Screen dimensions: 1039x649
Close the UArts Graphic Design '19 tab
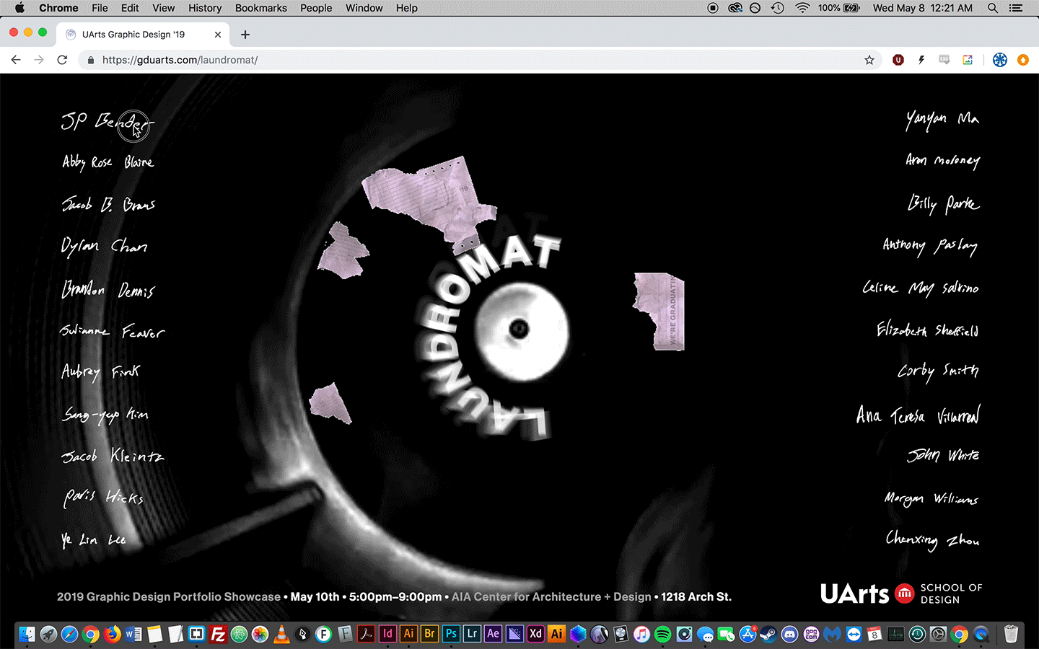coord(218,35)
